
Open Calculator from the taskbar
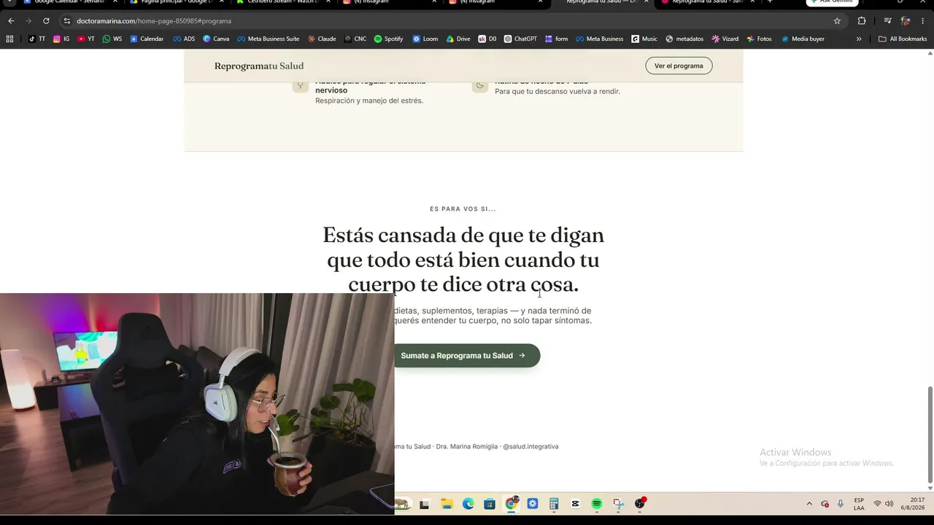click(554, 504)
